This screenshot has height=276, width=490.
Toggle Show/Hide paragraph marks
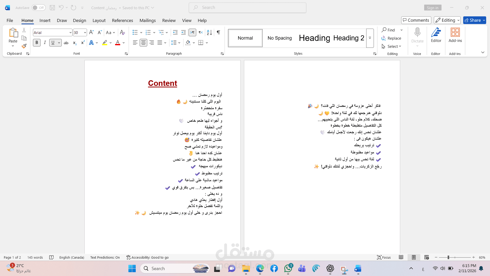click(218, 32)
